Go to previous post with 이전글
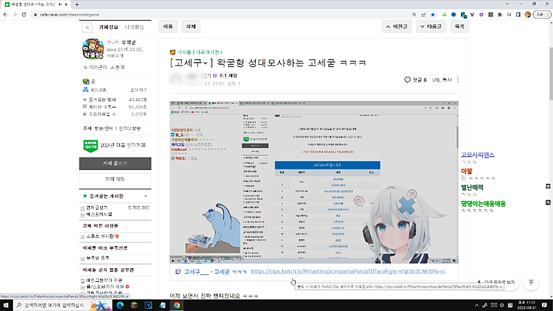The width and height of the screenshot is (553, 311). point(395,27)
